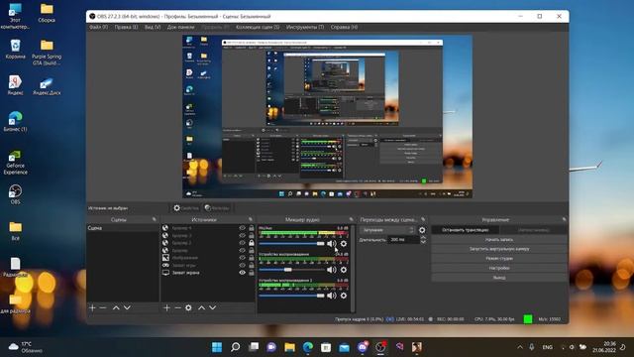Click Режим студии button
Image resolution: width=634 pixels, height=357 pixels.
499,258
